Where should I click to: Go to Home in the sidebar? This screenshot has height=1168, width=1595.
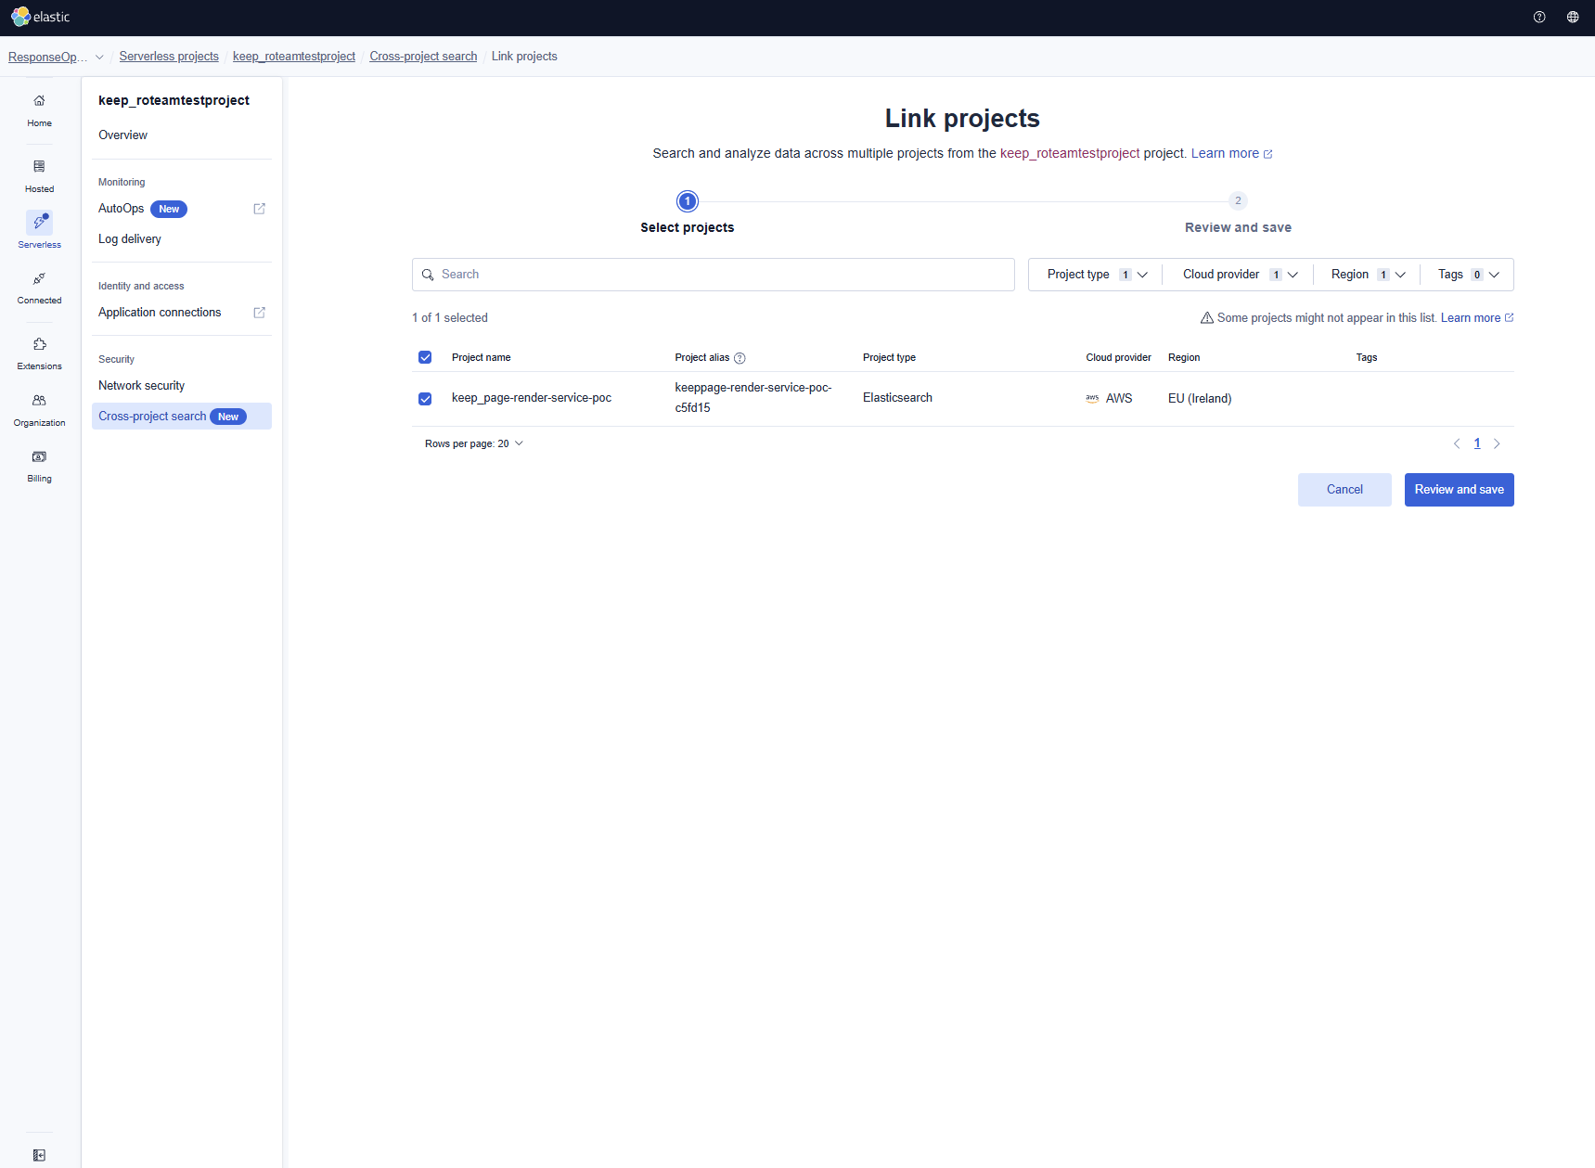pyautogui.click(x=39, y=110)
